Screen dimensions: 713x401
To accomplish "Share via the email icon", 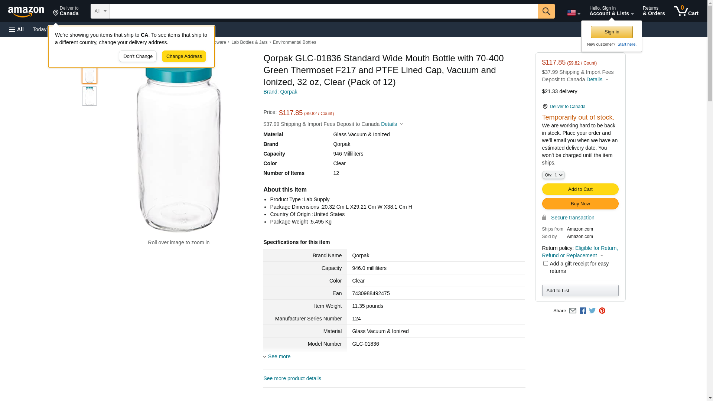I will (x=573, y=311).
